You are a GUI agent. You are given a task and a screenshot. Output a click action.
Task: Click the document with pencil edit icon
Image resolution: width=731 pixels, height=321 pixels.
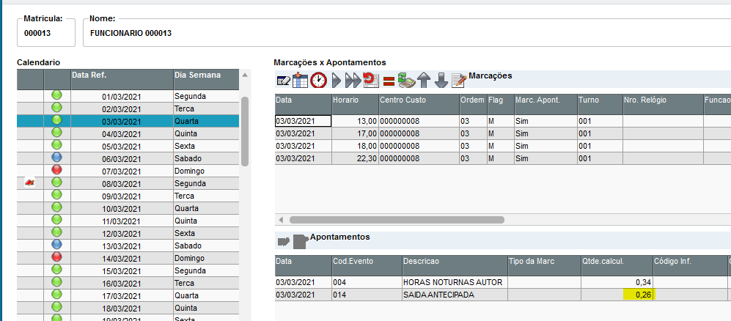459,80
